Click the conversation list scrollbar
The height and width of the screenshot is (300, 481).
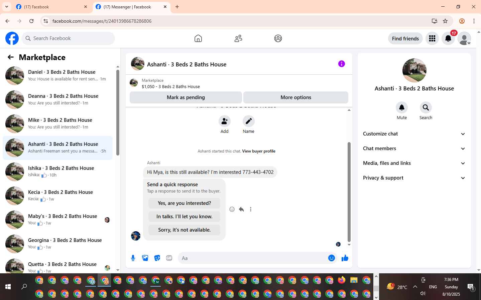click(x=118, y=112)
